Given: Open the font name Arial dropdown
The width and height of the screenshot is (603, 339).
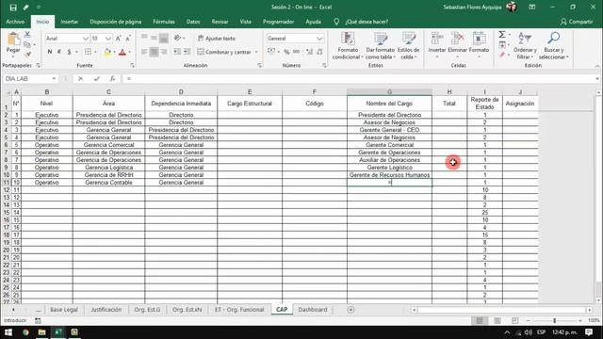Looking at the screenshot, I should click(x=86, y=39).
